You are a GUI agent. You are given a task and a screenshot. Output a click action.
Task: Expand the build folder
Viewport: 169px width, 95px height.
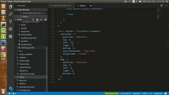click(x=23, y=25)
